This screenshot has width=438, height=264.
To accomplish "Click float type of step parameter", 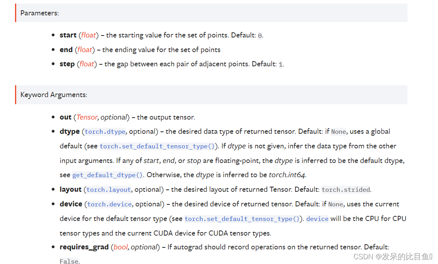I will pos(87,64).
